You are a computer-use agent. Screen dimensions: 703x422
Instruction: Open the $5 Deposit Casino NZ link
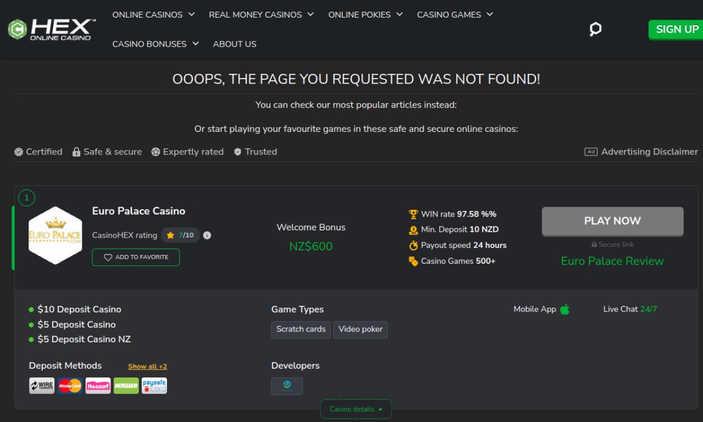[x=84, y=340]
